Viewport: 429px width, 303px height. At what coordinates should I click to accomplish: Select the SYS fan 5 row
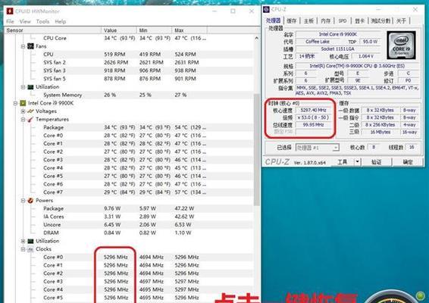point(129,79)
